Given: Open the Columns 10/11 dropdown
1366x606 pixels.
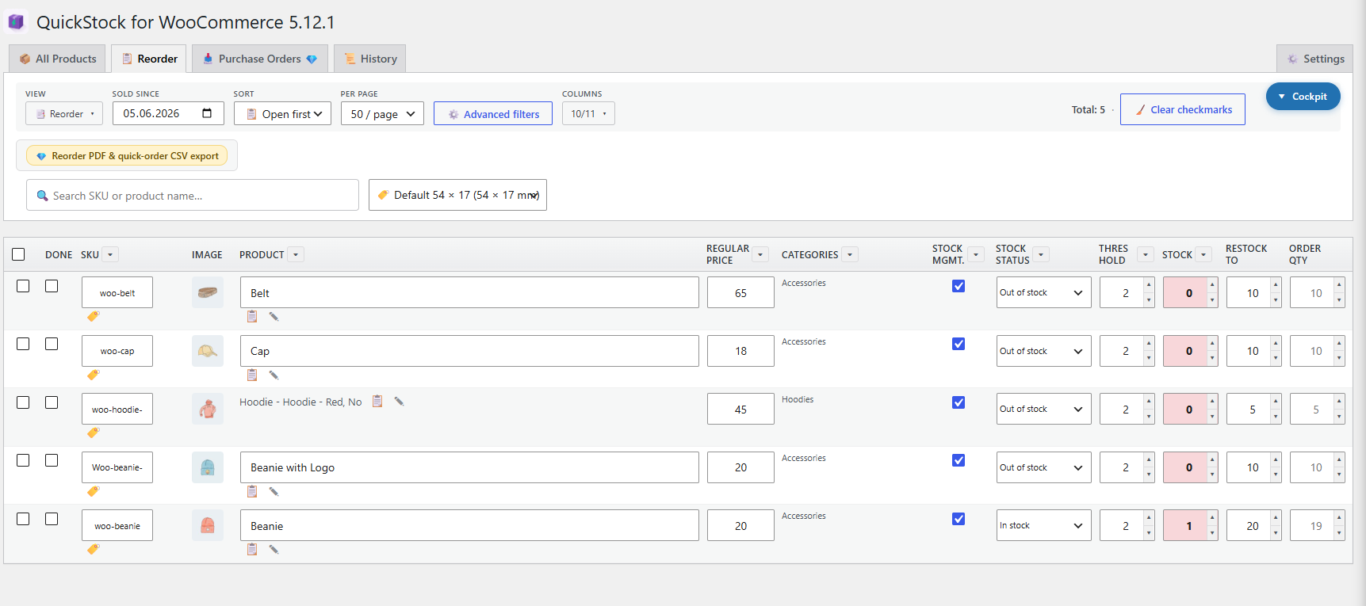Looking at the screenshot, I should pyautogui.click(x=588, y=114).
